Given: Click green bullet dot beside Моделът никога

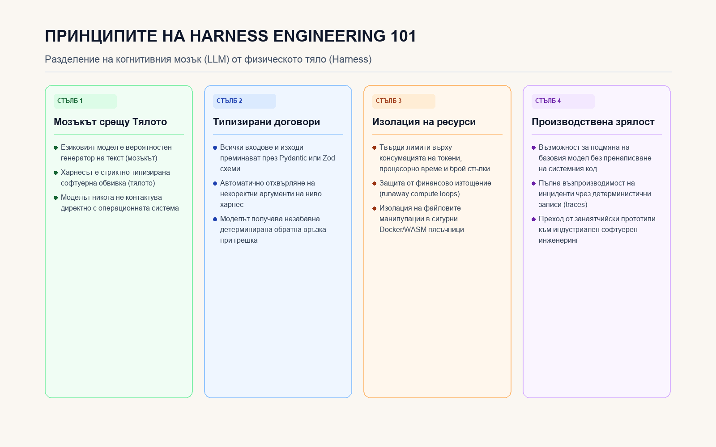Looking at the screenshot, I should click(55, 198).
